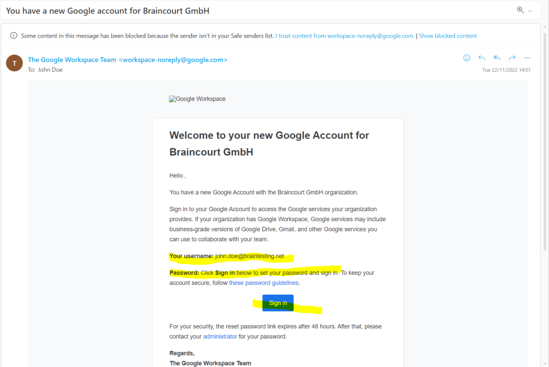The image size is (549, 367).
Task: Click the email subject title line
Action: tap(107, 11)
